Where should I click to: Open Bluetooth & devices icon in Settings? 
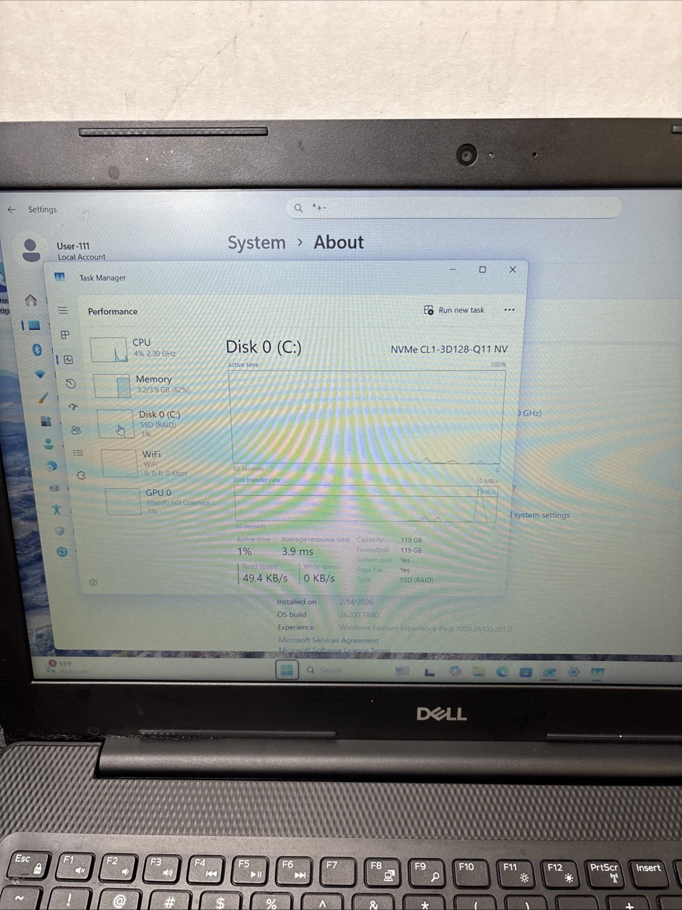37,349
